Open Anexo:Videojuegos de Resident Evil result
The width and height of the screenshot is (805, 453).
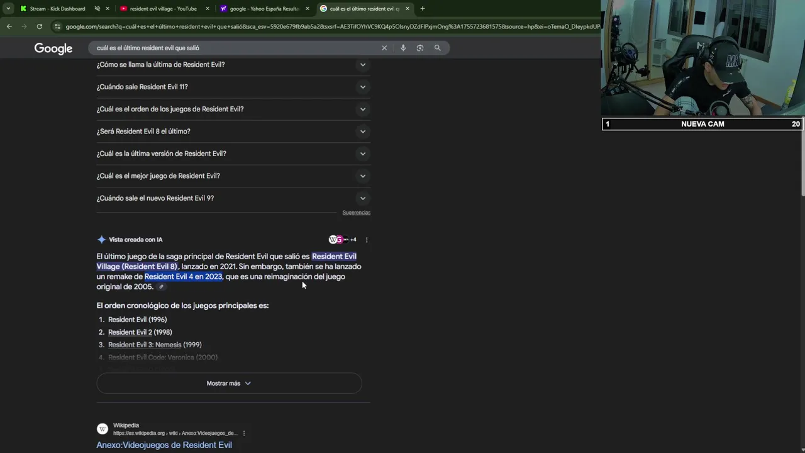pos(164,445)
